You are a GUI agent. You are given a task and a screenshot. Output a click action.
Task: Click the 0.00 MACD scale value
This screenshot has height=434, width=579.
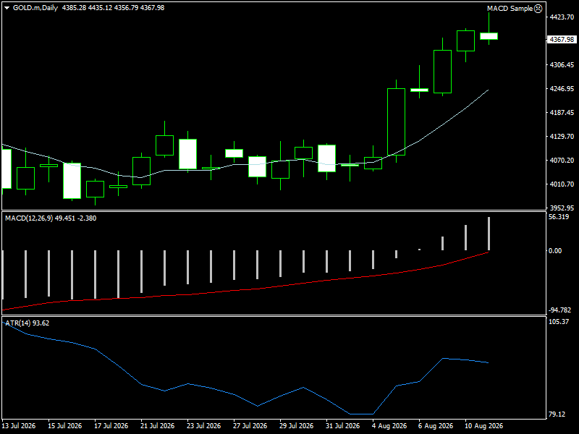tap(555, 251)
